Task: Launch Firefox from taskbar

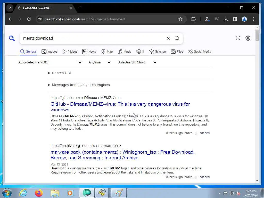Action: (x=39, y=193)
